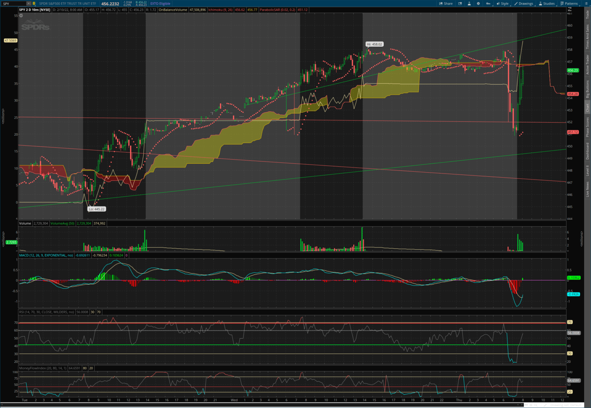
Task: Open the SPY symbol dropdown arrow
Action: tap(29, 4)
